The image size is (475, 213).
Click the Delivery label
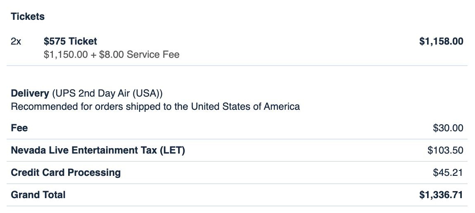(30, 93)
